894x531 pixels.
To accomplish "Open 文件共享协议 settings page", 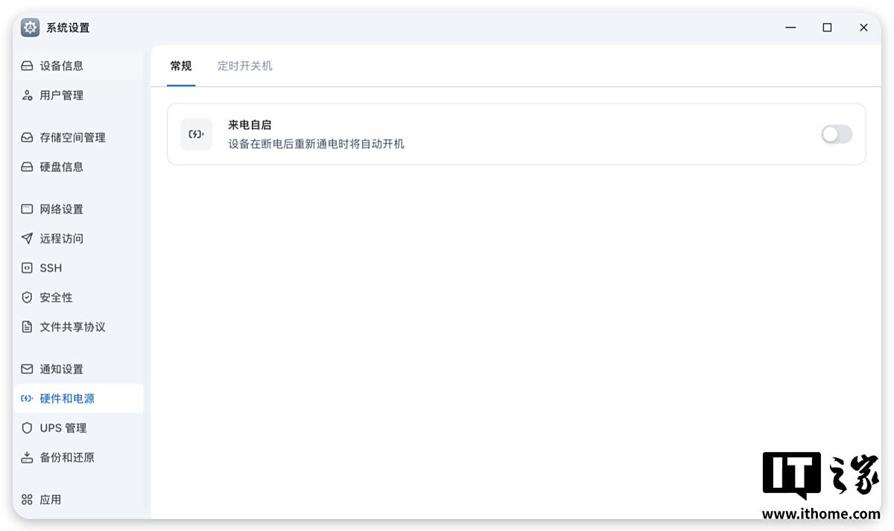I will pyautogui.click(x=72, y=327).
